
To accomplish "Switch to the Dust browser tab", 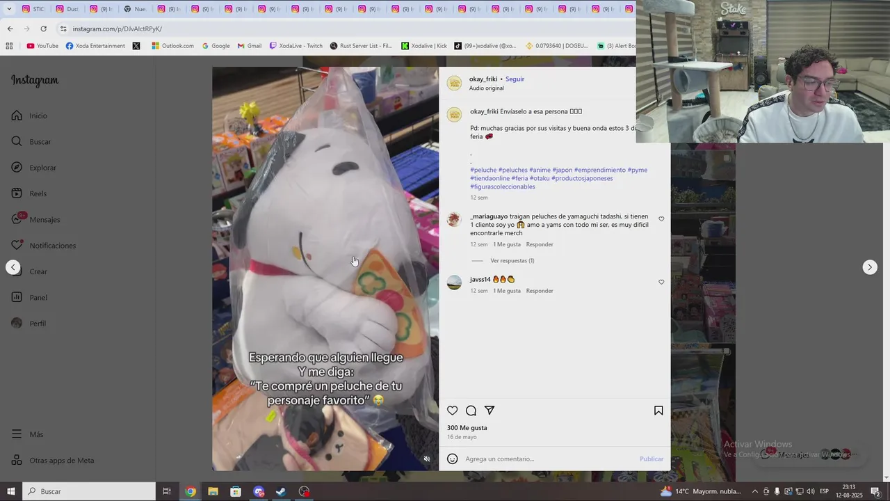I will pos(67,9).
